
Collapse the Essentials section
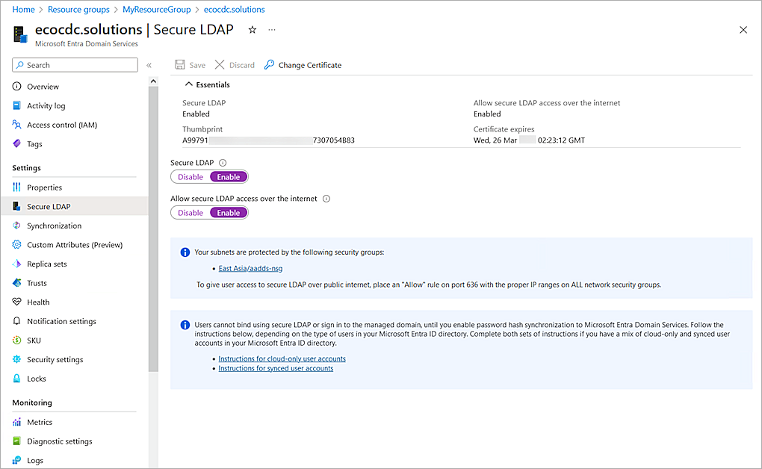189,84
